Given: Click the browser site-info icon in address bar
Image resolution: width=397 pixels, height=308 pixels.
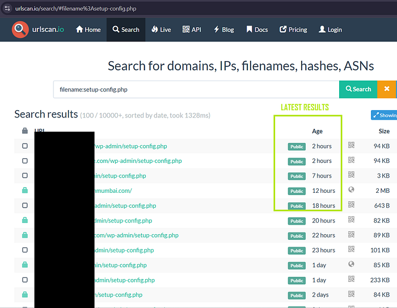Looking at the screenshot, I should 7,9.
